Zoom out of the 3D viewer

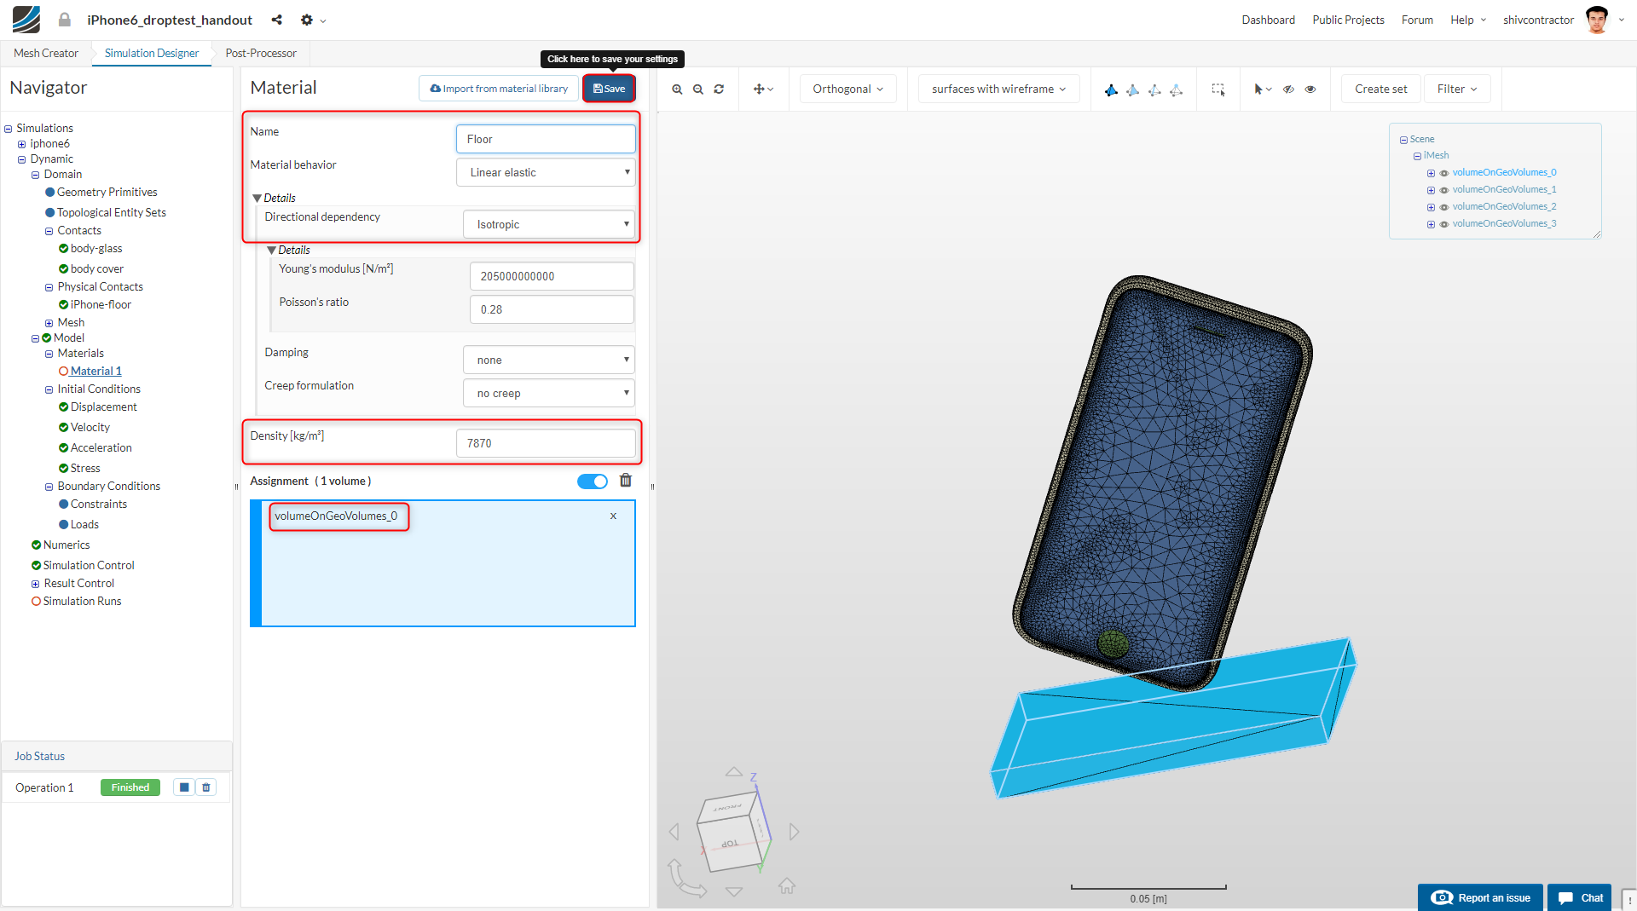click(698, 89)
